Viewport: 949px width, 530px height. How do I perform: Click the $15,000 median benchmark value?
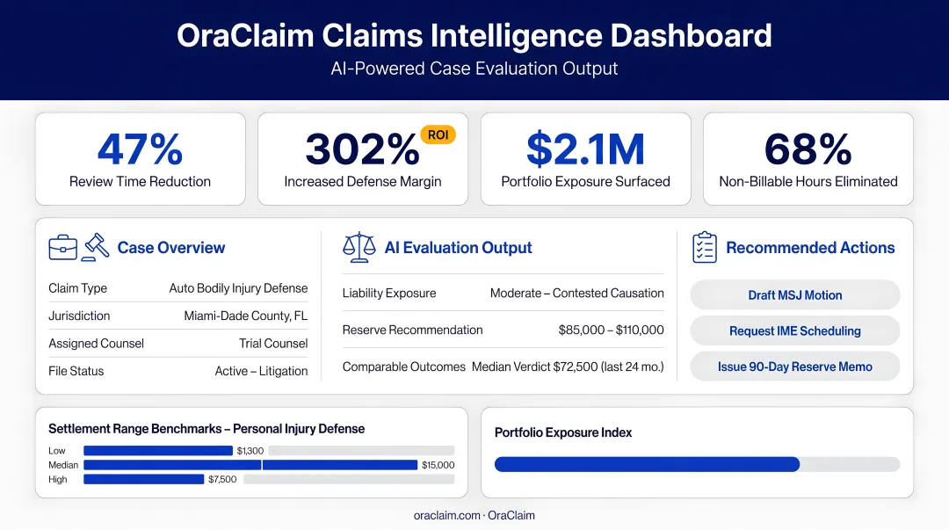438,465
